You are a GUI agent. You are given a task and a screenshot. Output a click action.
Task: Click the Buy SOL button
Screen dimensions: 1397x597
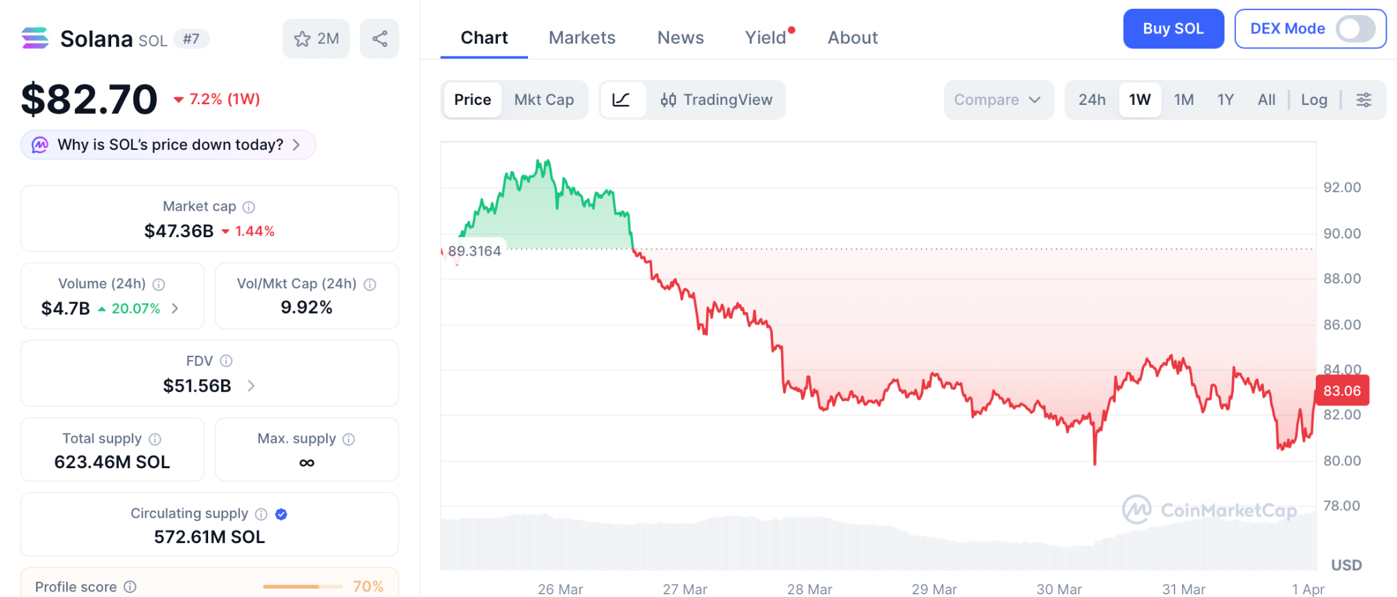point(1173,29)
